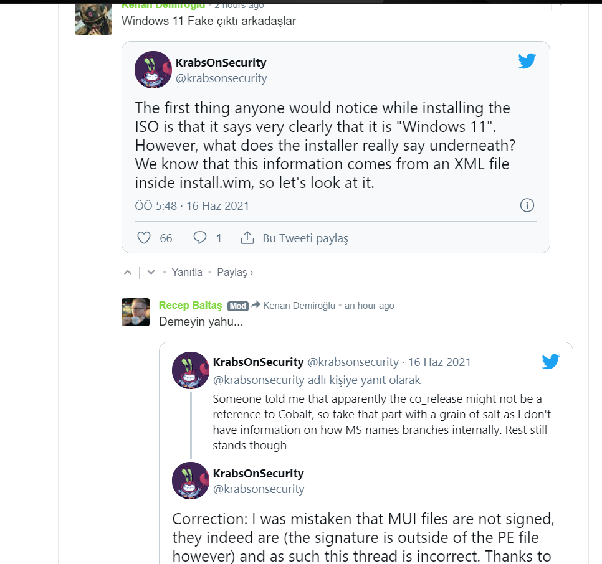This screenshot has height=564, width=602.
Task: Open the 'an hour ago' comment timestamp
Action: tap(369, 306)
